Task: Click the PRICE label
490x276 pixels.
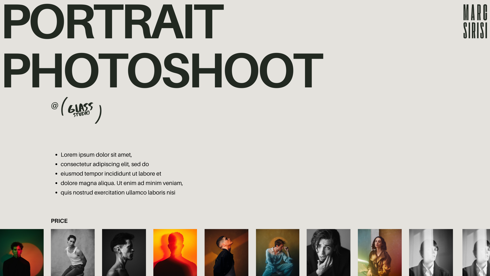Action: click(x=59, y=221)
